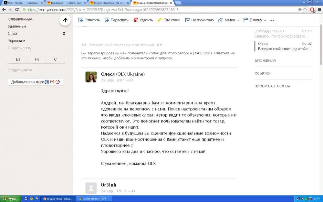Click the blue-red circular mailbox icon
This screenshot has height=202, width=323.
pos(57,82)
